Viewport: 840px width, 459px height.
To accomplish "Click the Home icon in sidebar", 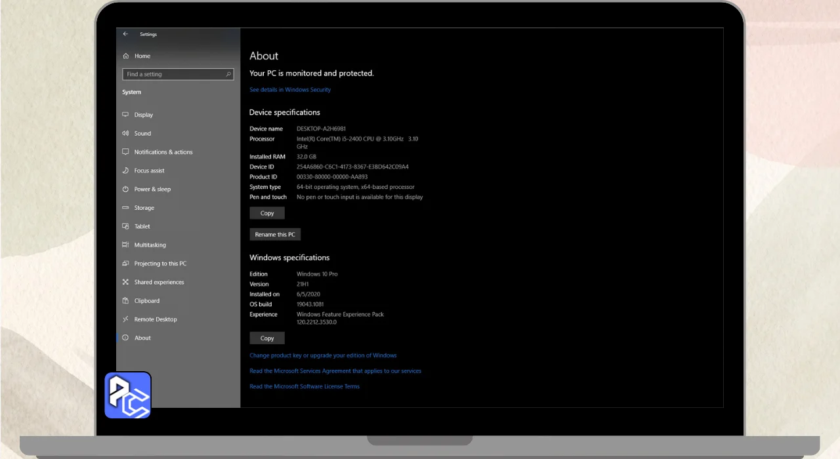I will (125, 56).
